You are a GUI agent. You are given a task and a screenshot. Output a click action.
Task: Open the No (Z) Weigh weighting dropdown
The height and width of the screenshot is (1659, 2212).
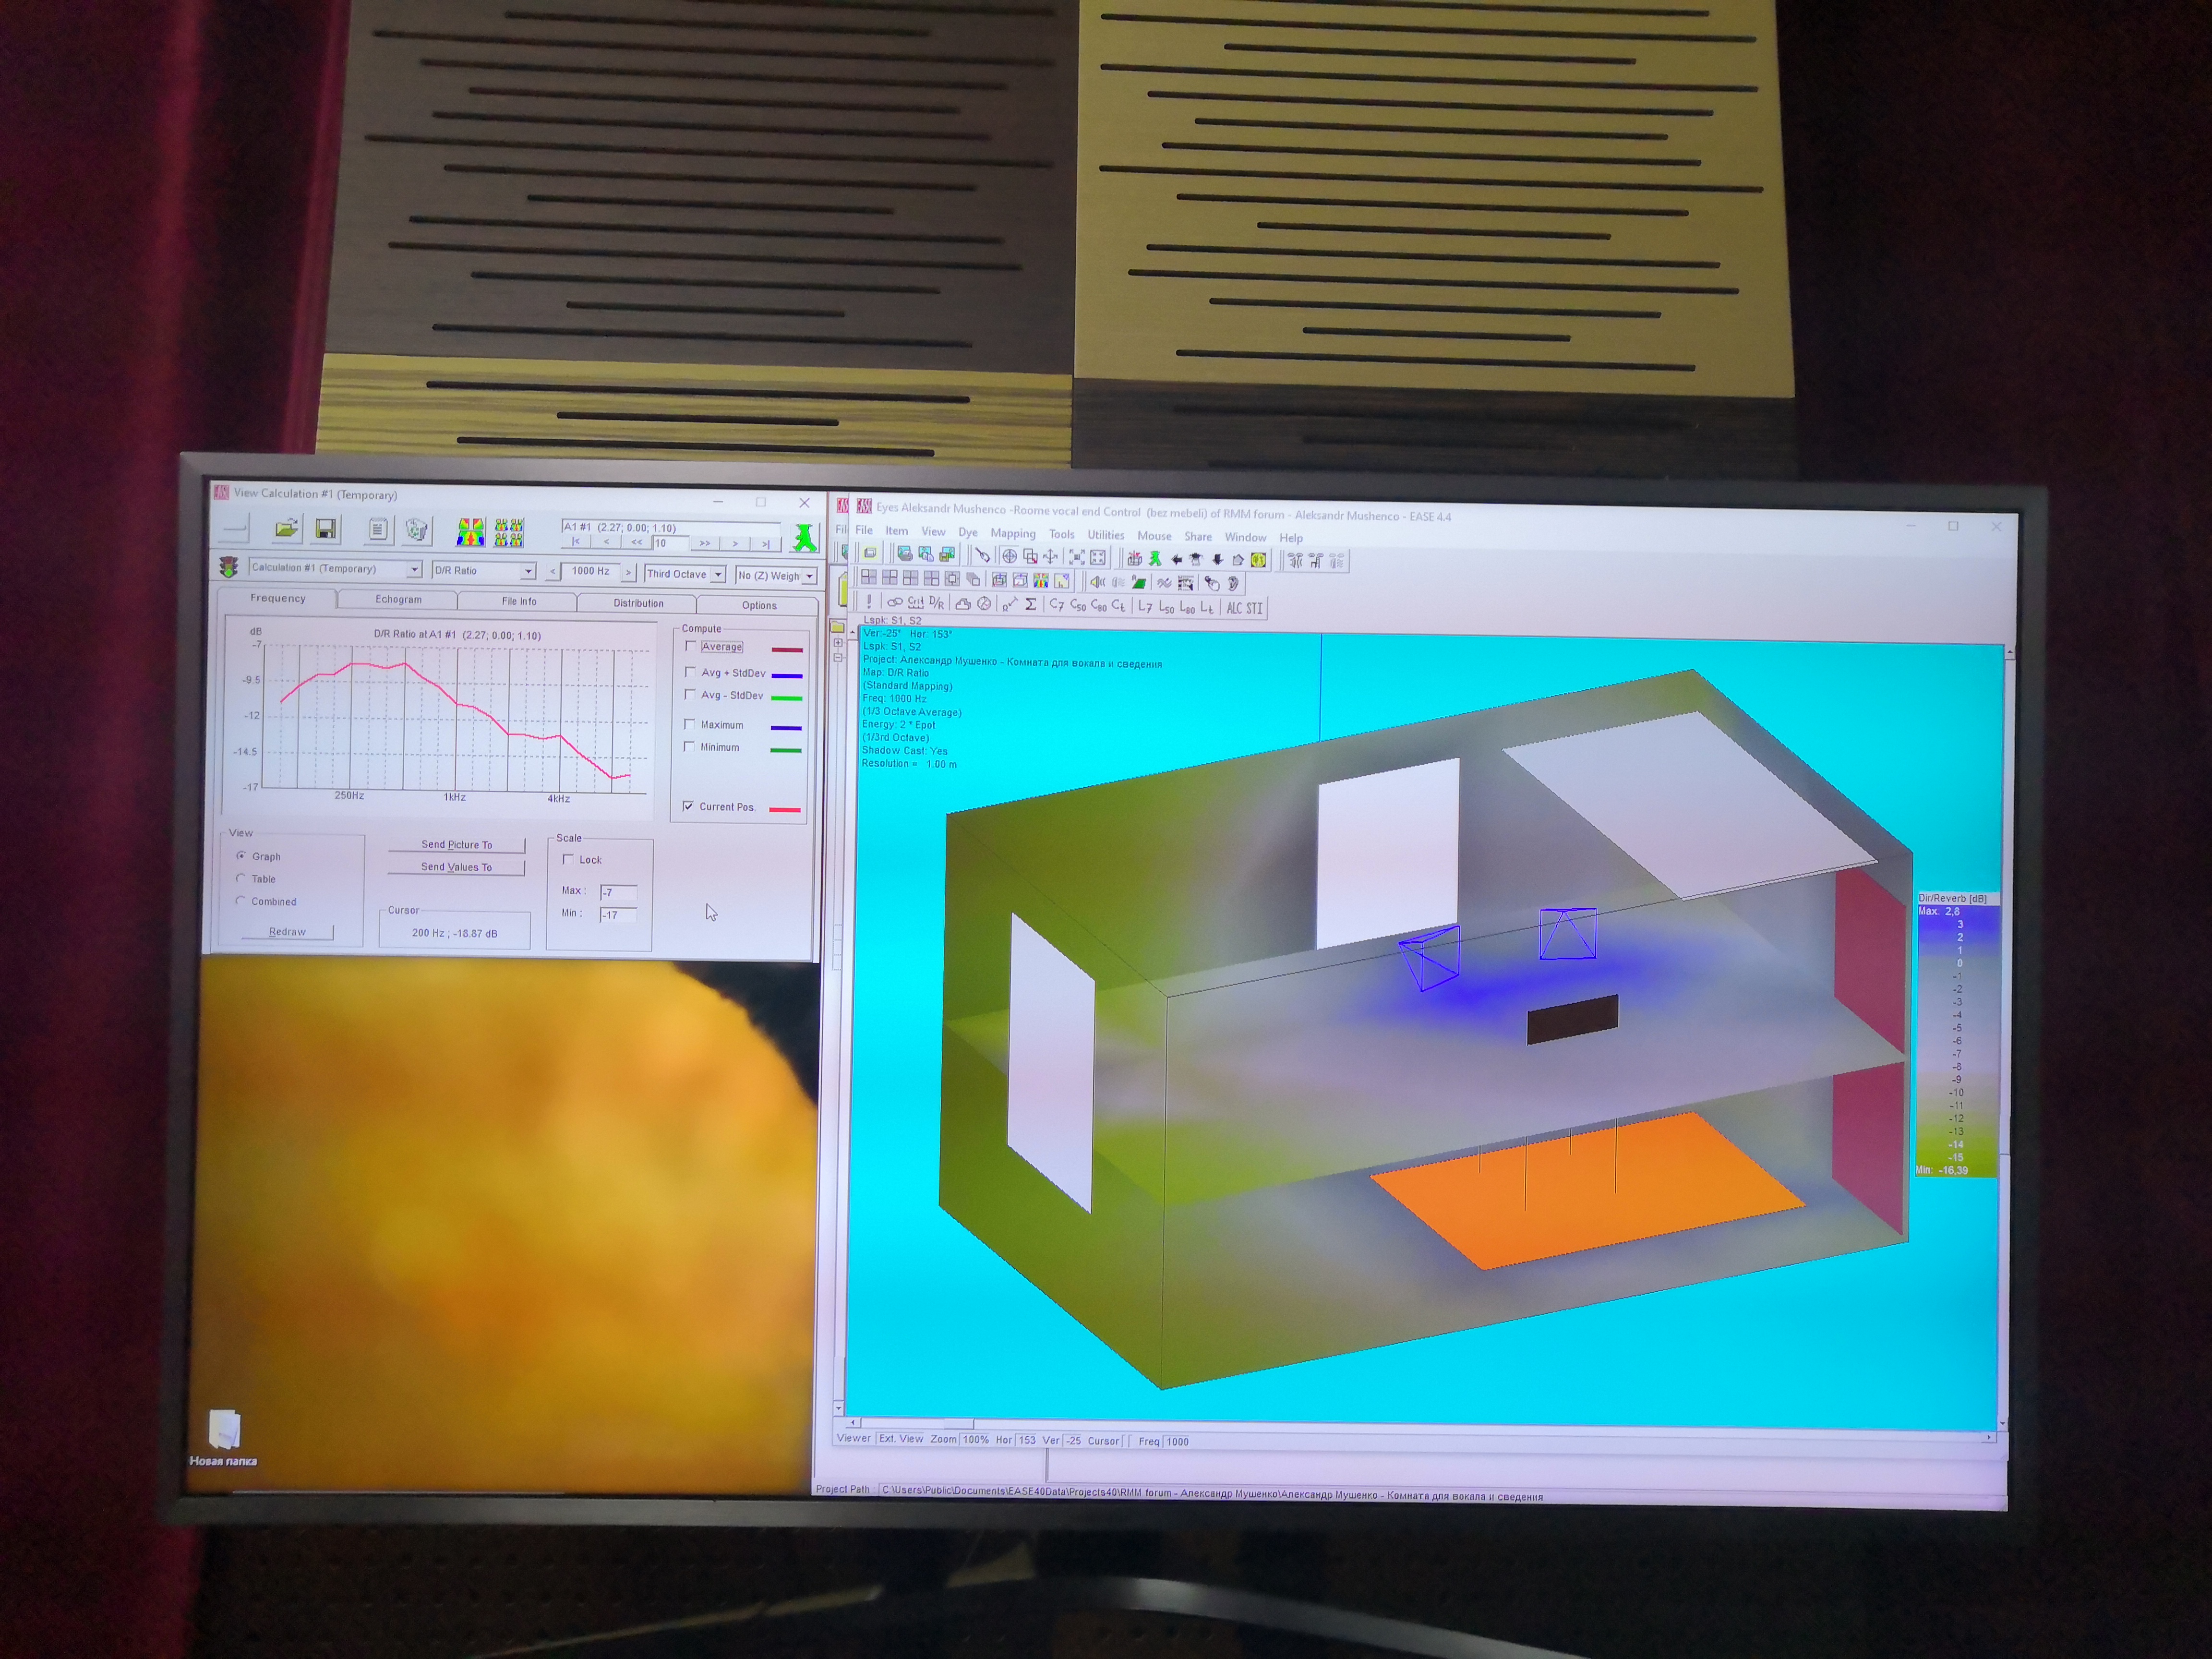tap(809, 576)
